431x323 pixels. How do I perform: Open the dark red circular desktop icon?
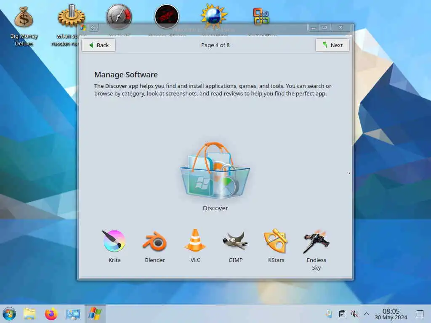coord(167,16)
